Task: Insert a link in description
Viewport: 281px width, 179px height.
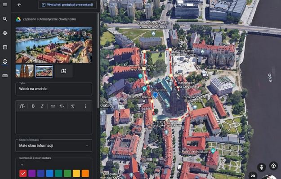Action: point(53,106)
